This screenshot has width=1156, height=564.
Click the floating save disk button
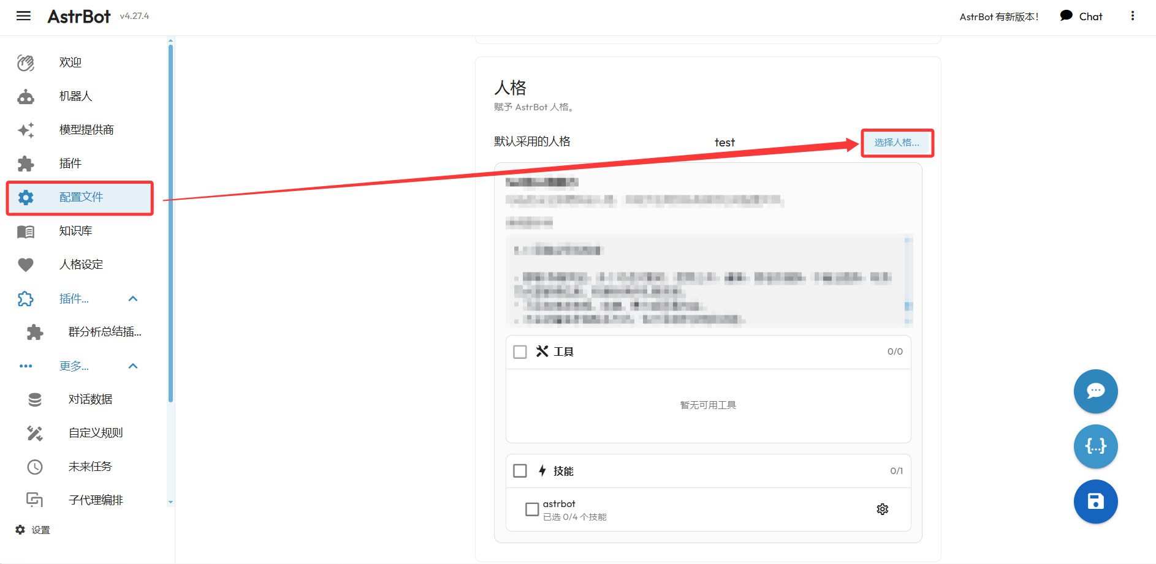coord(1096,502)
